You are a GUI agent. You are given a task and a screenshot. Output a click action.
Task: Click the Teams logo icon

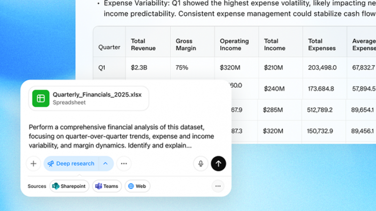coord(99,186)
